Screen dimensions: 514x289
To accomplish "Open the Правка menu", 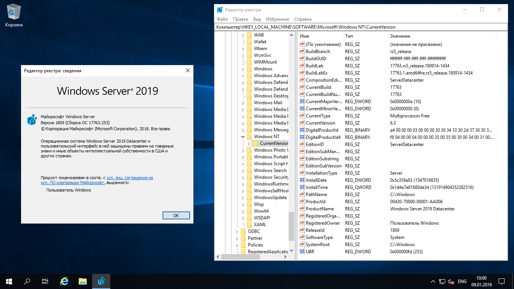I will [240, 19].
